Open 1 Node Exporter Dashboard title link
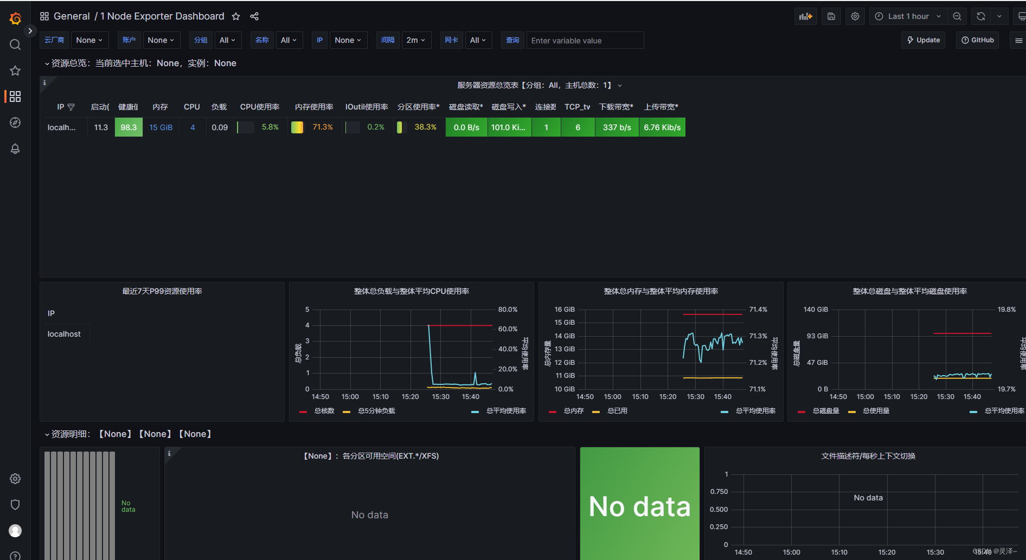The height and width of the screenshot is (560, 1026). click(162, 16)
